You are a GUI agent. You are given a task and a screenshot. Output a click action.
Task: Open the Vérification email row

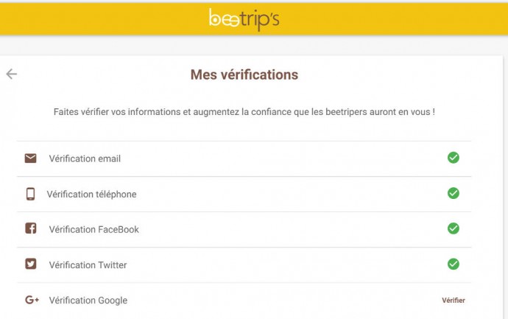(85, 158)
